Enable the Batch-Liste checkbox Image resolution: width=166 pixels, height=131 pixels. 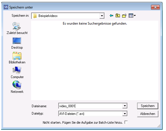[126, 122]
